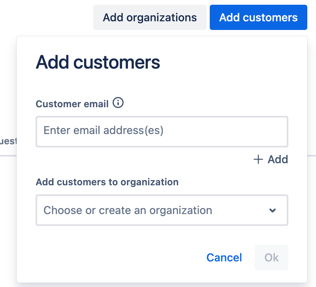Click the blue Add customers button
316x287 pixels.
click(258, 17)
